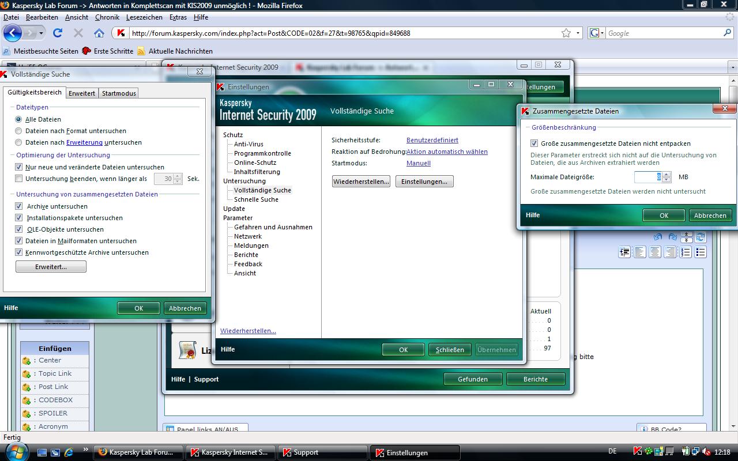Select Vollständige Suche in settings tree
Image resolution: width=738 pixels, height=461 pixels.
point(262,190)
